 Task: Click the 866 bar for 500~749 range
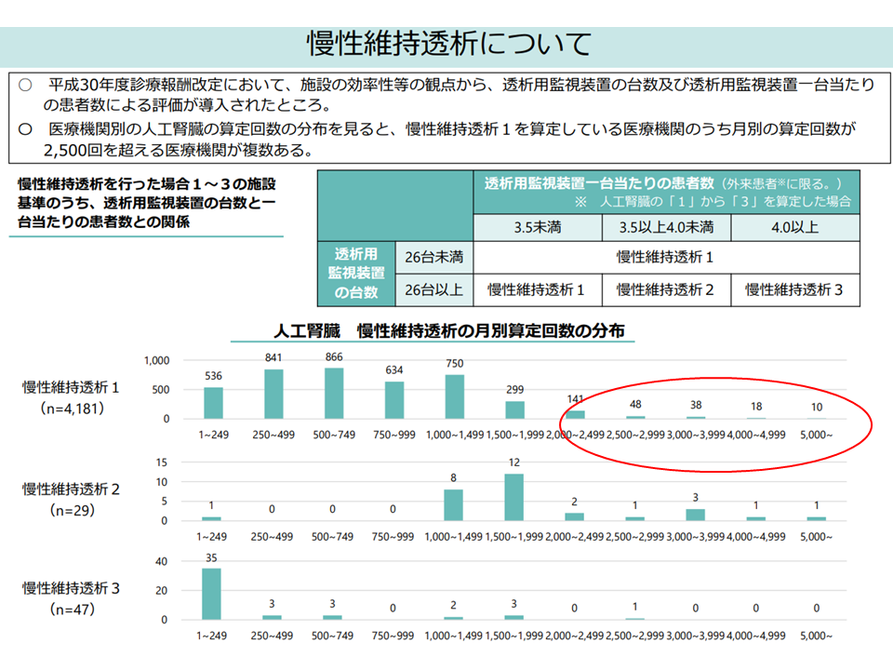pyautogui.click(x=334, y=394)
